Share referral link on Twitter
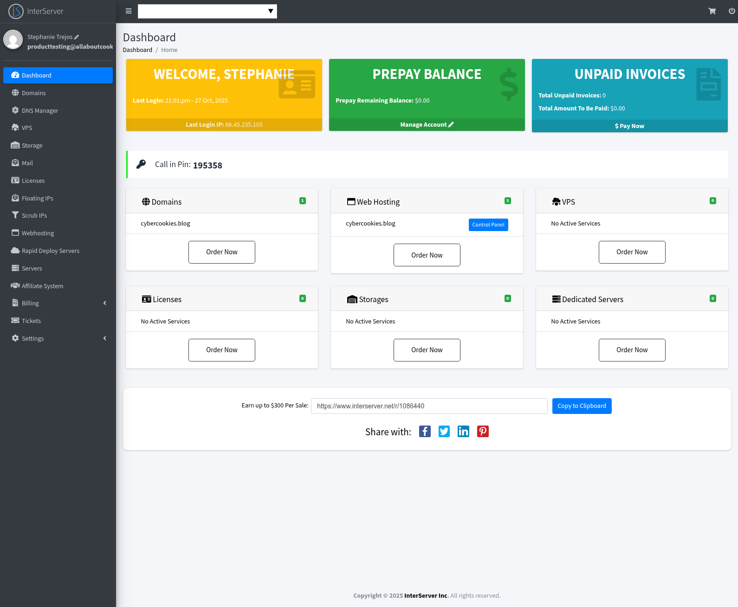Screen dimensions: 738x607 (444, 432)
